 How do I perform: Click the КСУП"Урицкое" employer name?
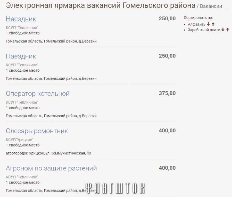19,139
